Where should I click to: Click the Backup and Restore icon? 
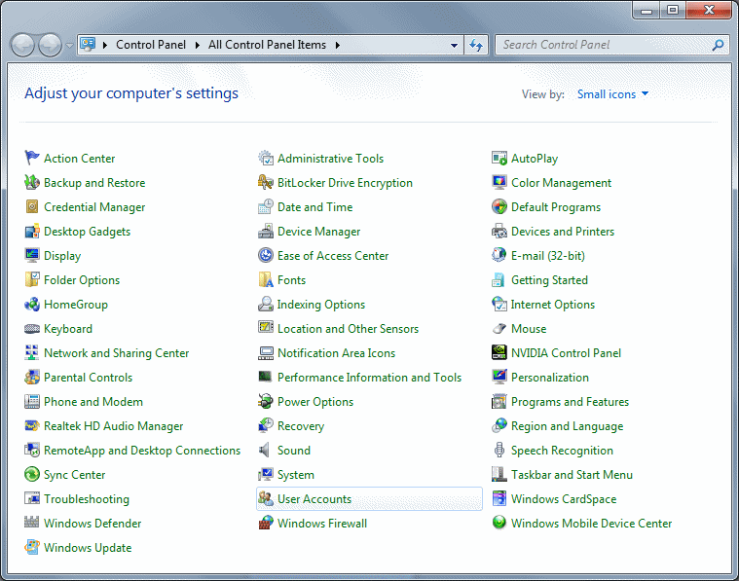click(31, 182)
